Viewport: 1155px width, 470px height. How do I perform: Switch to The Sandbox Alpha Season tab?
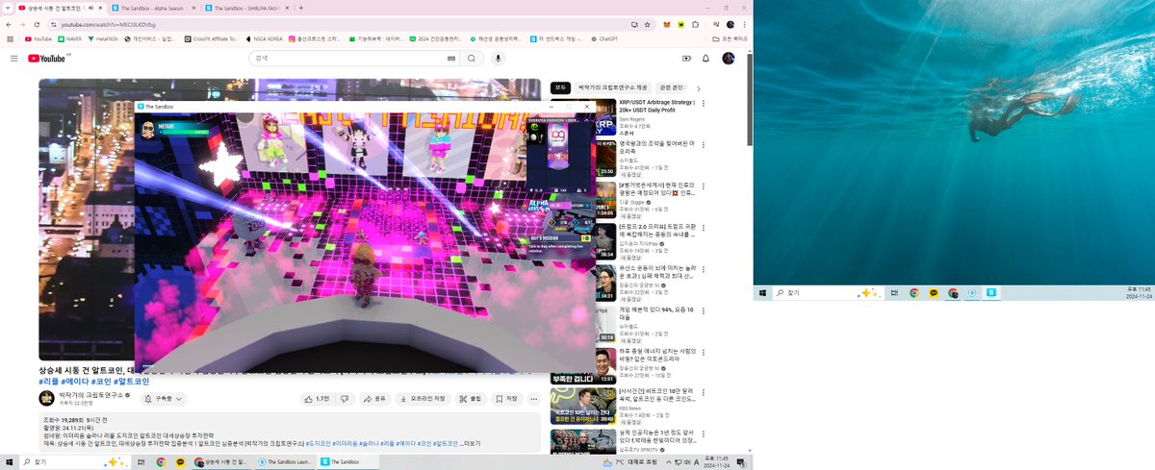click(x=155, y=8)
